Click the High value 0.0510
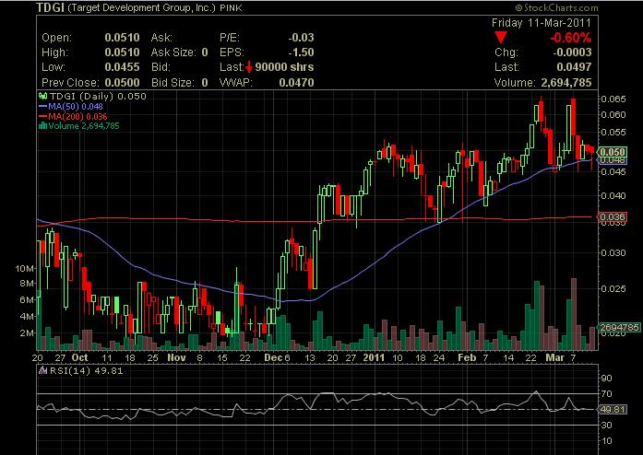Image resolution: width=643 pixels, height=455 pixels. click(x=122, y=52)
